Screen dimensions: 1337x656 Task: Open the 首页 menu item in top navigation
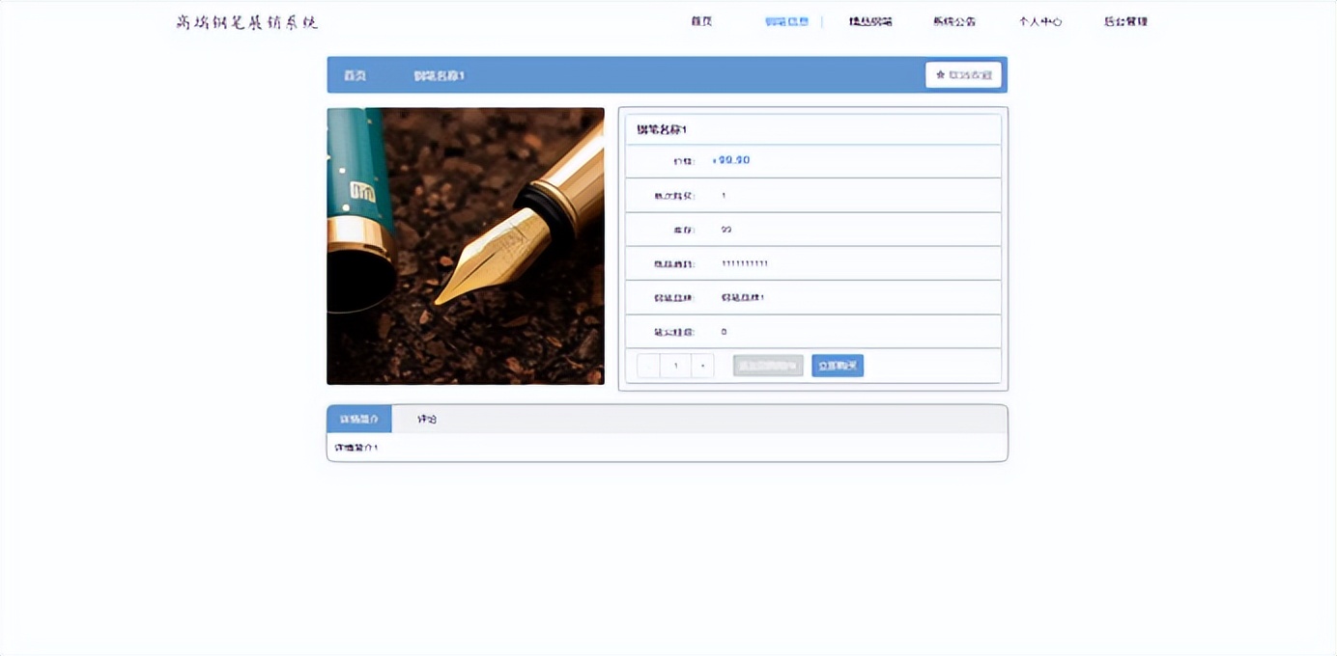point(701,21)
